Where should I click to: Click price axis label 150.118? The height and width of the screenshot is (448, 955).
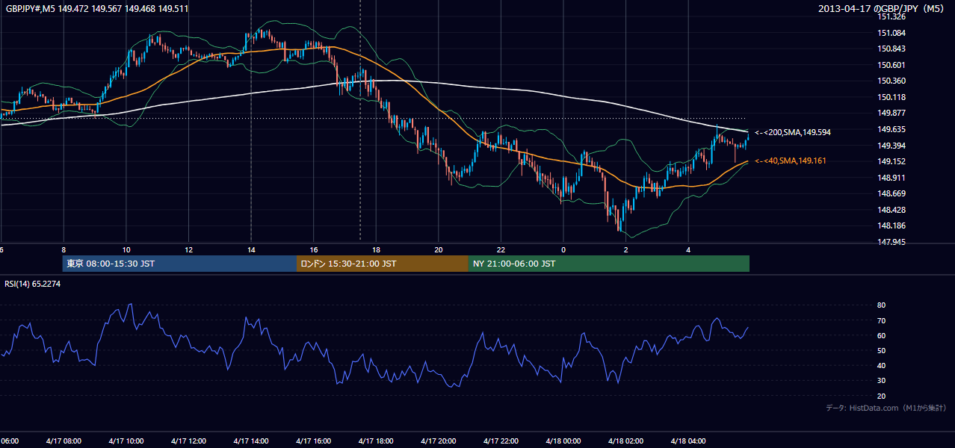[891, 97]
